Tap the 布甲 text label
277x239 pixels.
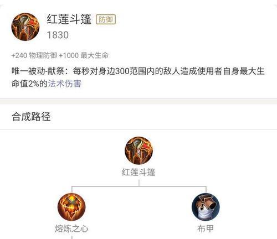pyautogui.click(x=206, y=228)
